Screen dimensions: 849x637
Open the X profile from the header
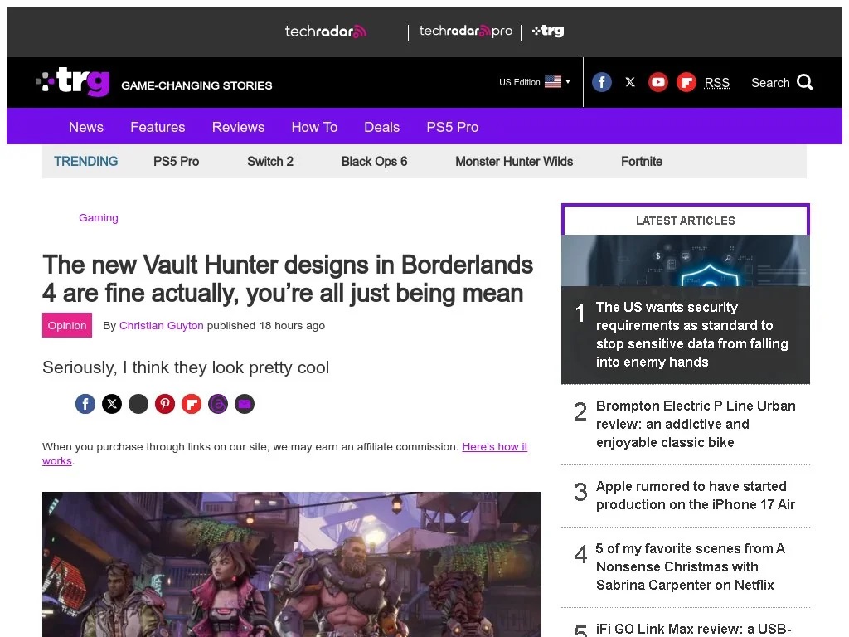coord(630,82)
